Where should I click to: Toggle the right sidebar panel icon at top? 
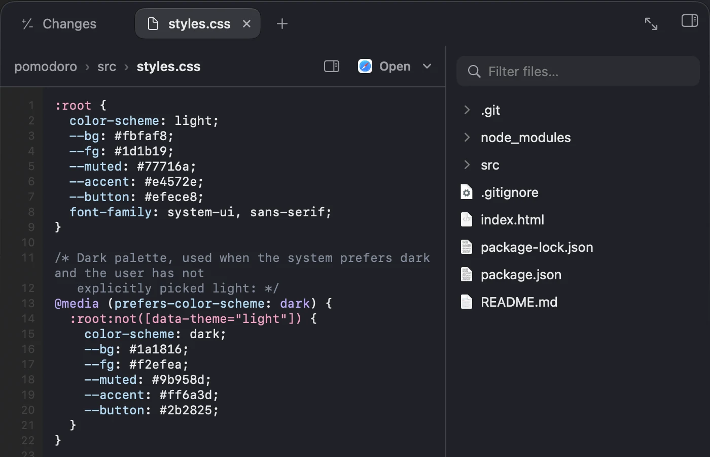690,21
